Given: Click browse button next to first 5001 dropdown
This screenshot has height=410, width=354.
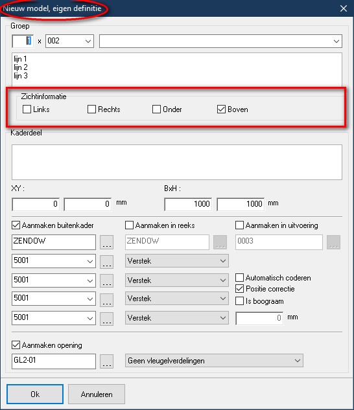Looking at the screenshot, I should 106,262.
